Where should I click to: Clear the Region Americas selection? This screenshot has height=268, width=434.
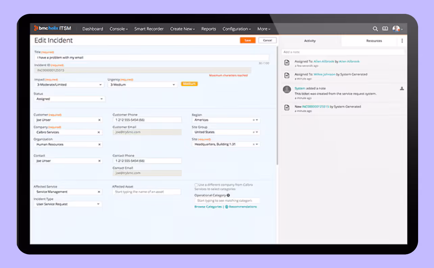(254, 120)
